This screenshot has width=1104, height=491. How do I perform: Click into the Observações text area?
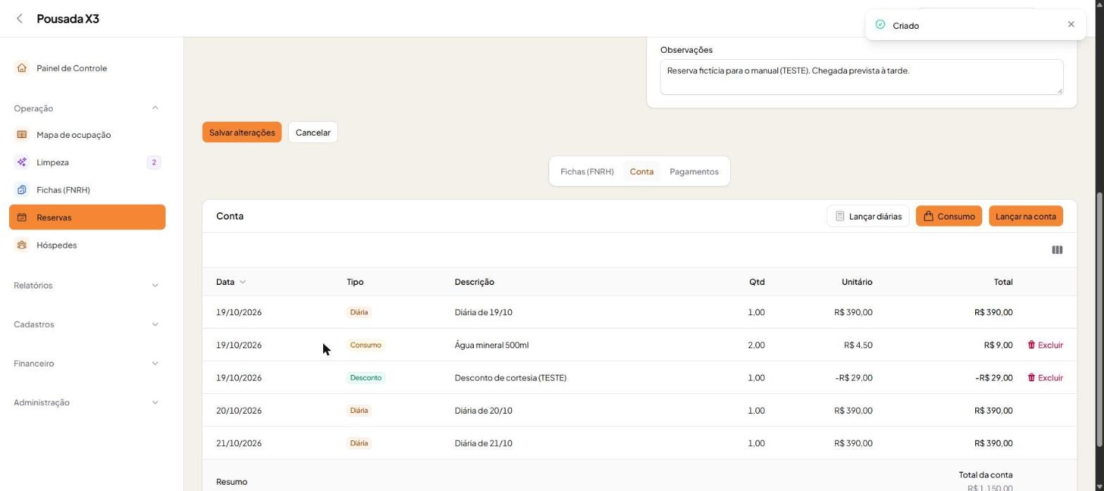(861, 77)
